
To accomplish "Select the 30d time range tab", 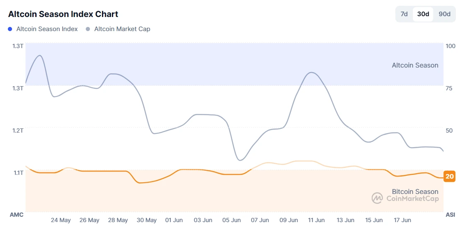I will tap(423, 14).
